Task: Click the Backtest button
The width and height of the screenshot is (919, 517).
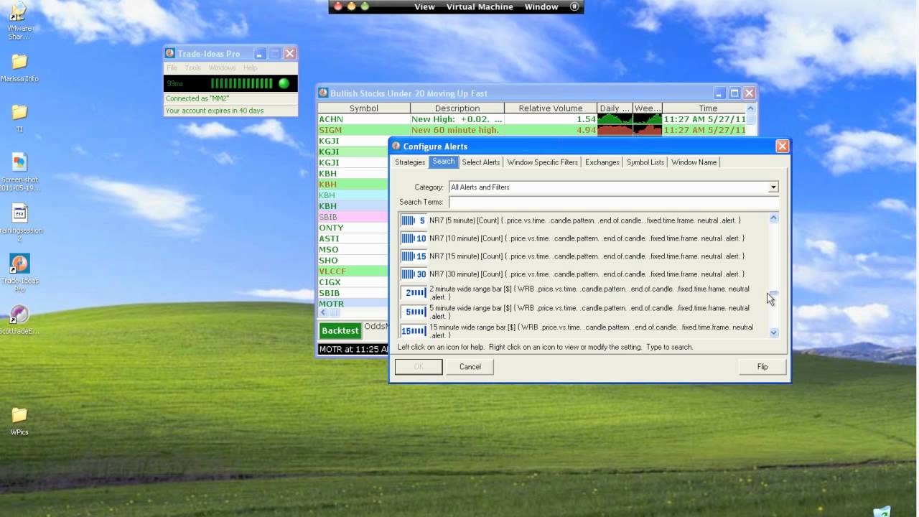Action: pyautogui.click(x=340, y=330)
